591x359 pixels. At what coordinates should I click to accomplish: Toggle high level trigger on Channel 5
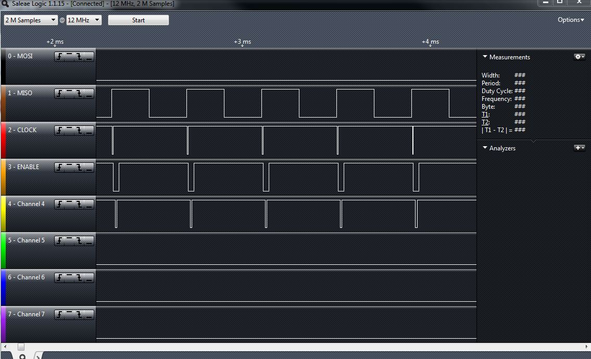coord(69,241)
